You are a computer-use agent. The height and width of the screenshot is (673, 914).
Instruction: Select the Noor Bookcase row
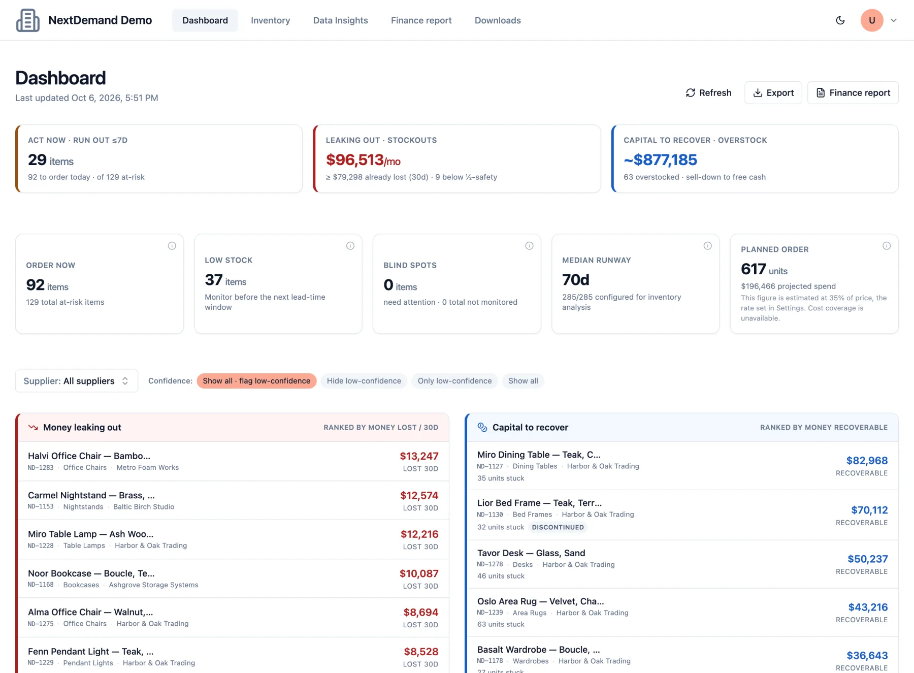click(234, 579)
